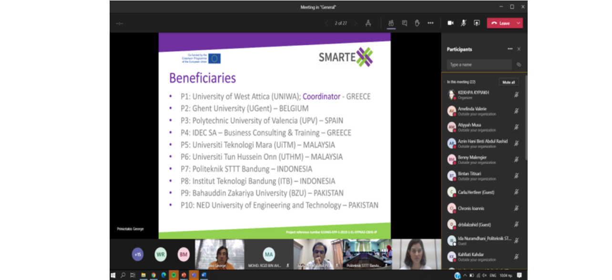Select participant Chronis Ioannis
This screenshot has height=280, width=612.
(x=483, y=208)
